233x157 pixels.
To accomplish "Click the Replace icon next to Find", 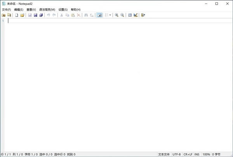I will (92, 15).
